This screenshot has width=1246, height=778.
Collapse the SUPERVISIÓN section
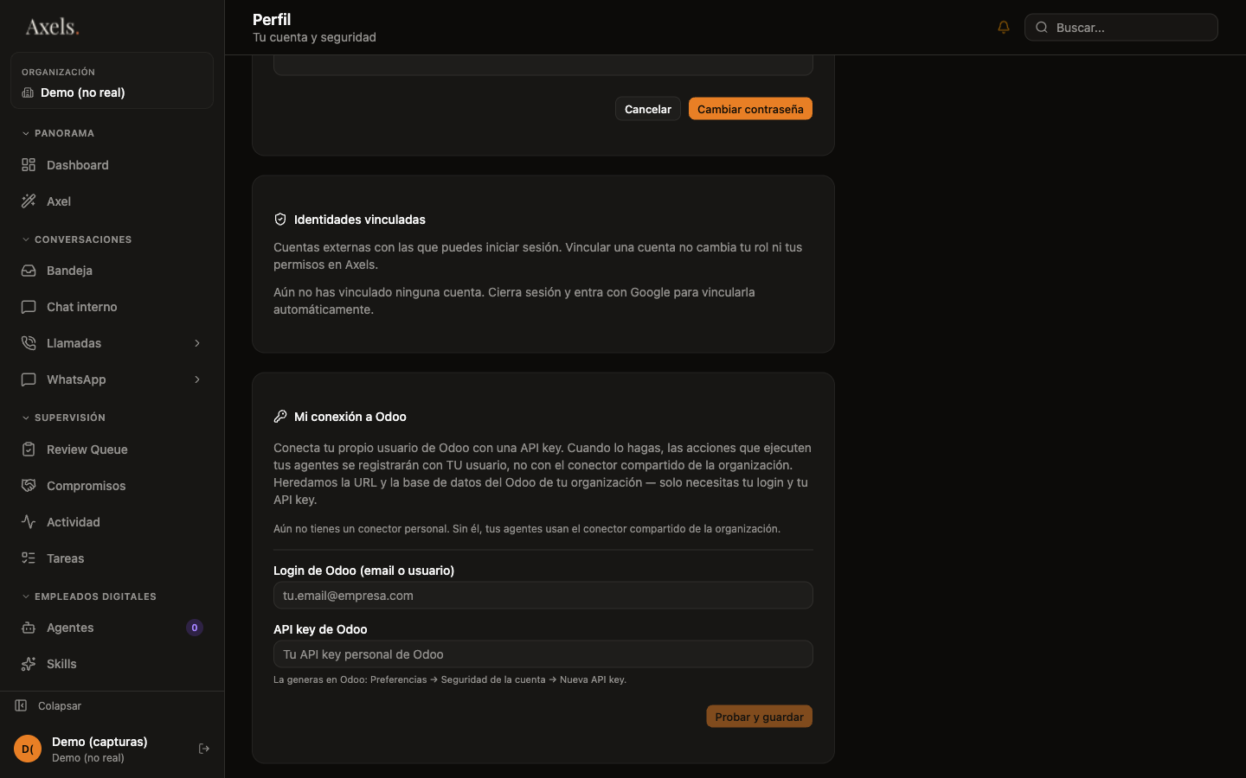[x=63, y=418]
